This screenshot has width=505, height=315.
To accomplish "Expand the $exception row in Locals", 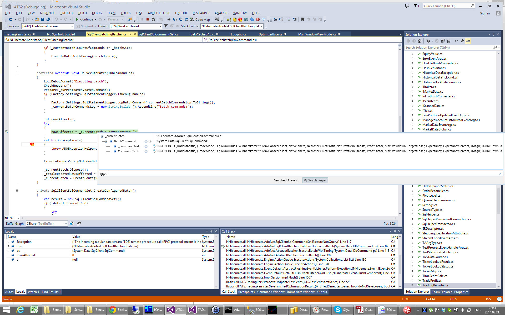I will tap(8, 242).
